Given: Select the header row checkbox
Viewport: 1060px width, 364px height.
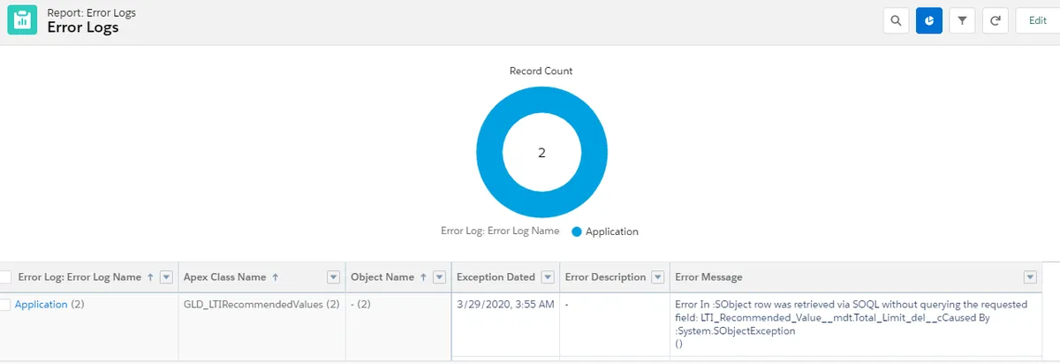Looking at the screenshot, I should (5, 277).
